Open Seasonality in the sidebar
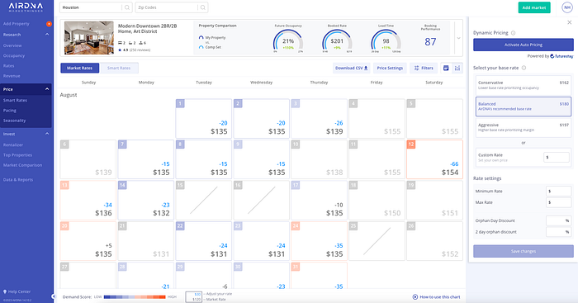578x303 pixels. coord(14,121)
